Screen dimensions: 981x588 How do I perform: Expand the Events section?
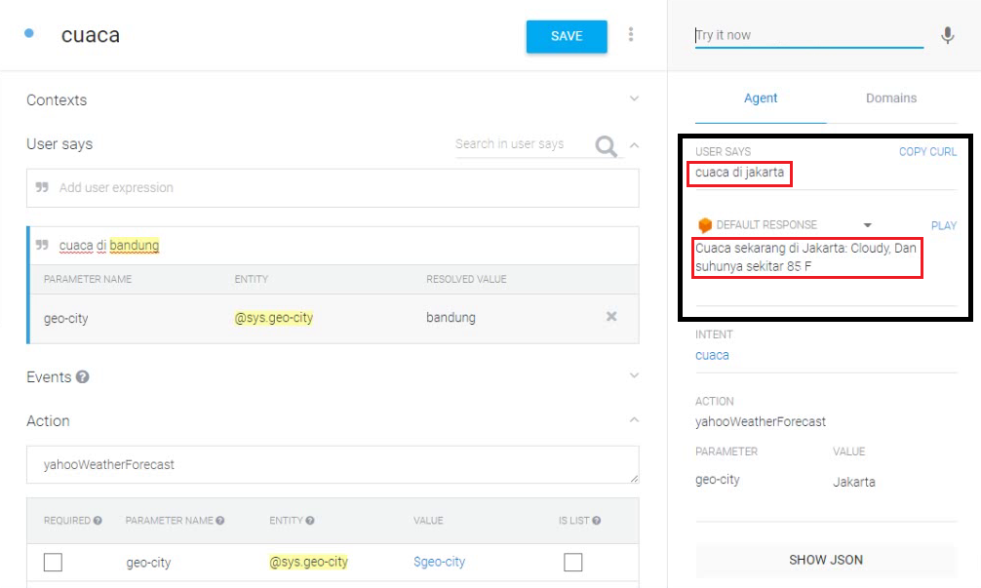tap(635, 376)
